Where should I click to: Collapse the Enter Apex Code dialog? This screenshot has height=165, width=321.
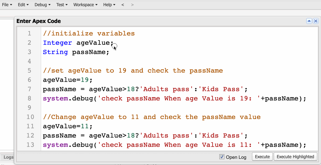[309, 21]
